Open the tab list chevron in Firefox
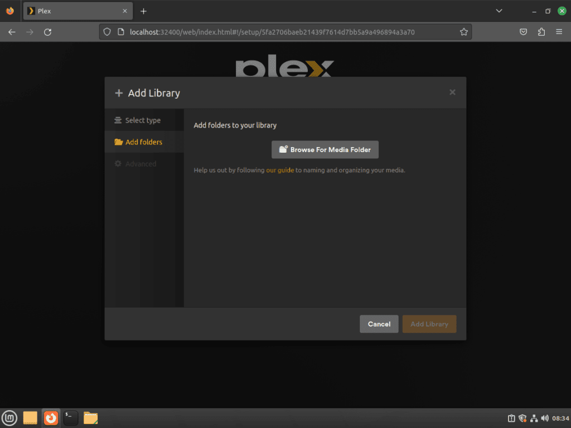This screenshot has height=428, width=571. pos(498,11)
